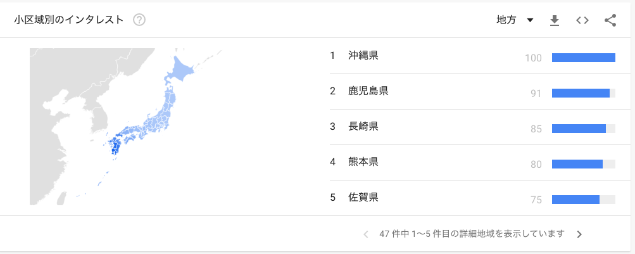
Task: Click the 佐賀県 interest bar at 75
Action: pyautogui.click(x=575, y=200)
